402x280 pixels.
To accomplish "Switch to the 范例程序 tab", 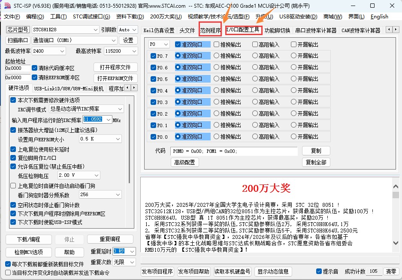I will [x=210, y=30].
